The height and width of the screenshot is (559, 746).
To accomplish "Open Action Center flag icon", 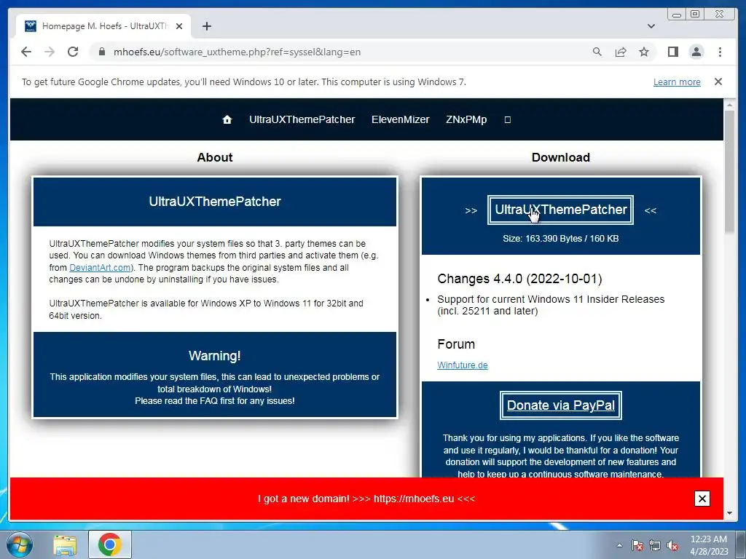I will click(637, 545).
